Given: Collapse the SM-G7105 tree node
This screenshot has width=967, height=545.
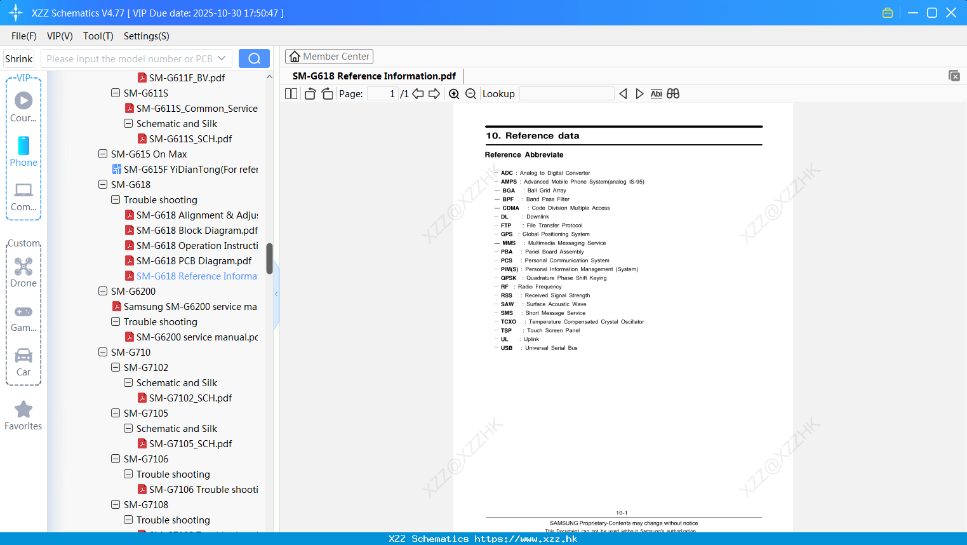Looking at the screenshot, I should click(116, 413).
